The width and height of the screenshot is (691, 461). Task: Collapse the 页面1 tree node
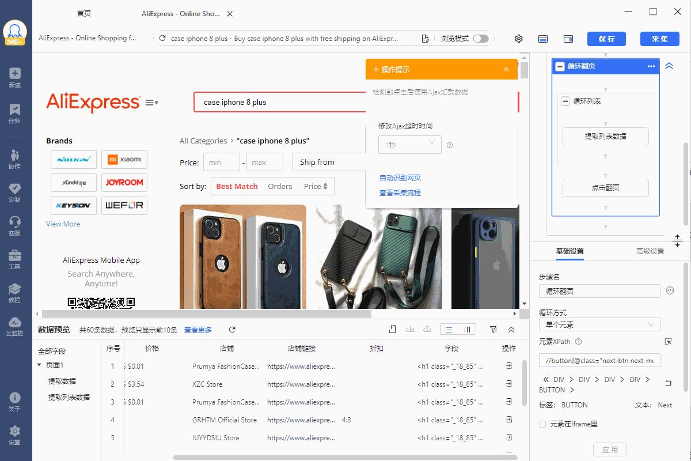pyautogui.click(x=39, y=365)
